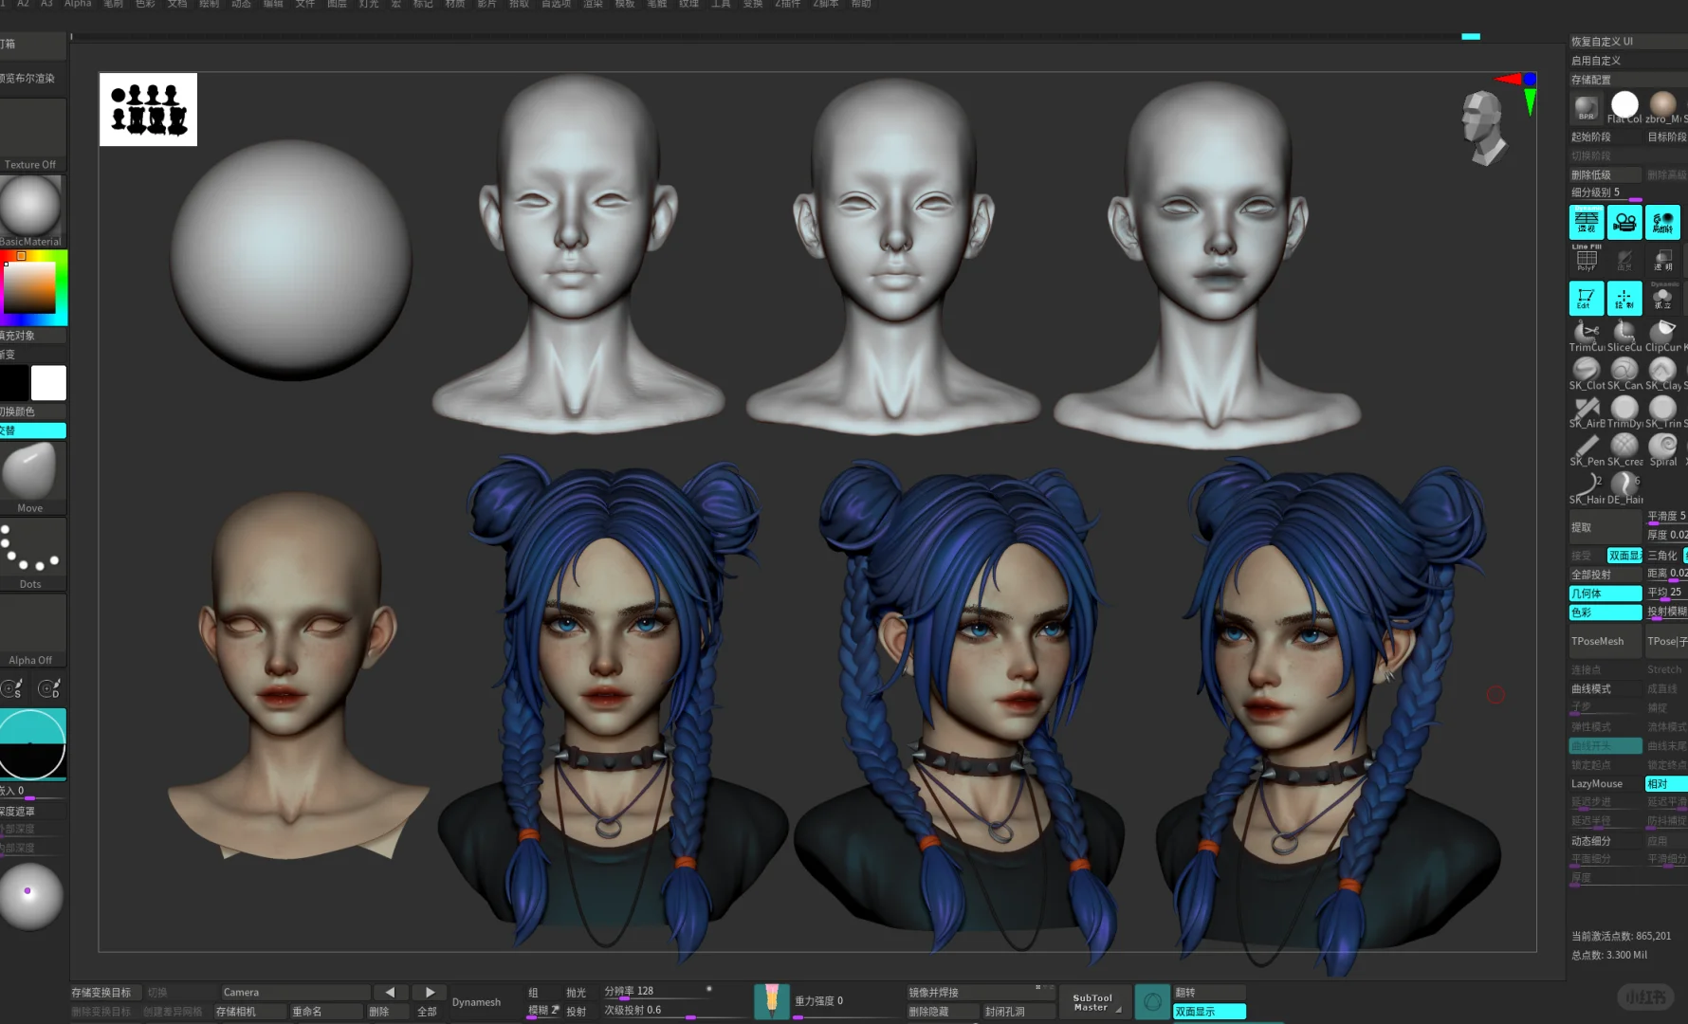
Task: Toggle LazyMouse 相对 relative option
Action: pyautogui.click(x=1666, y=784)
